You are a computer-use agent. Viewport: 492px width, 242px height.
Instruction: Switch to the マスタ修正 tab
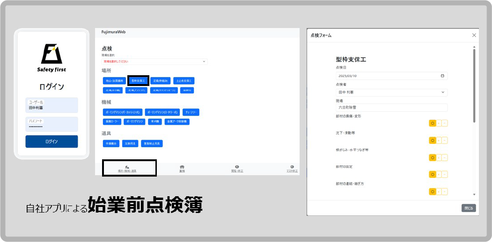[292, 169]
